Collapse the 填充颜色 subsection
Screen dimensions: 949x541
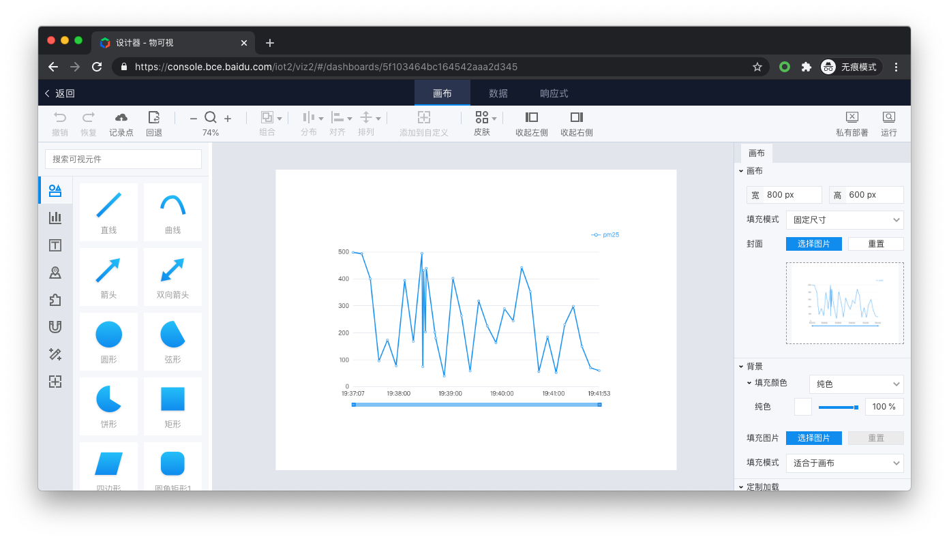(749, 383)
